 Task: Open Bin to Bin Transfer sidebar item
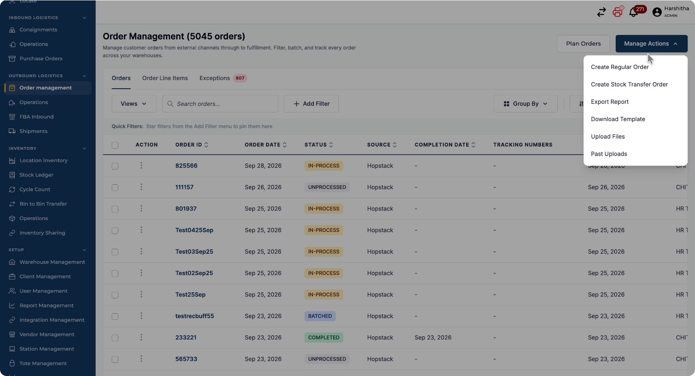43,204
